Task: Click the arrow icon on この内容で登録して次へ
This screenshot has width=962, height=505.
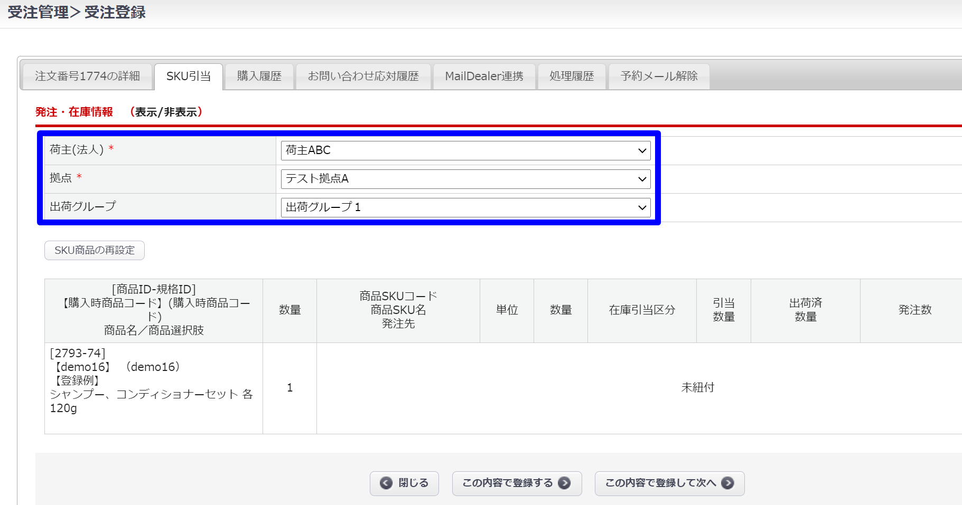Action: click(727, 483)
